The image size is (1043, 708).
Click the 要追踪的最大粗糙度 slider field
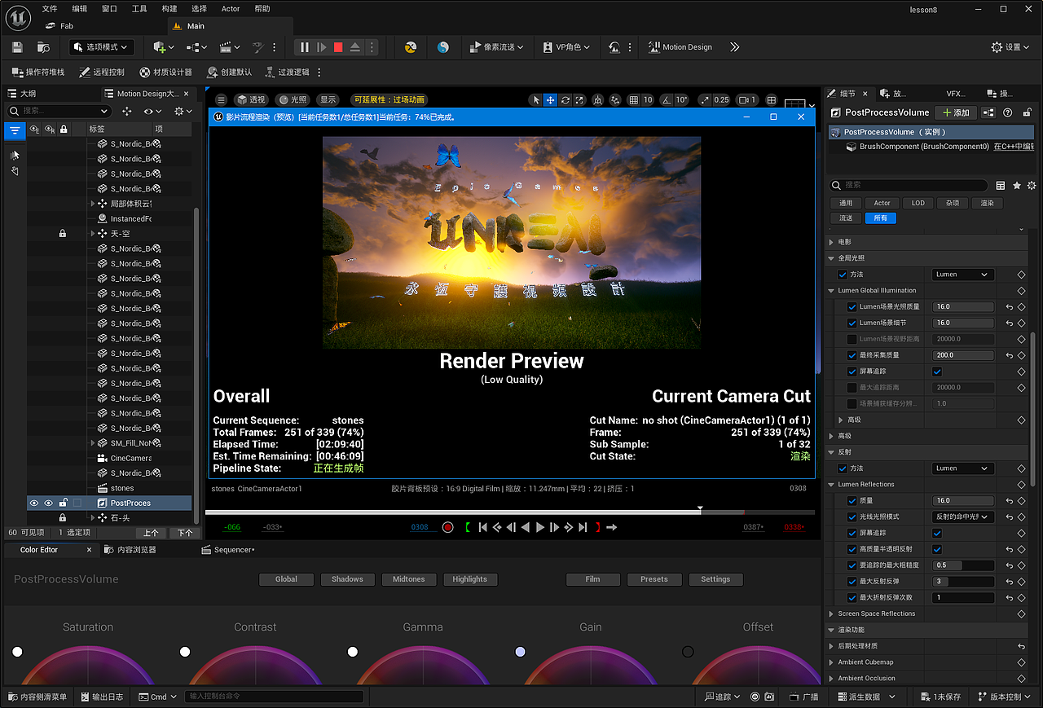point(963,565)
